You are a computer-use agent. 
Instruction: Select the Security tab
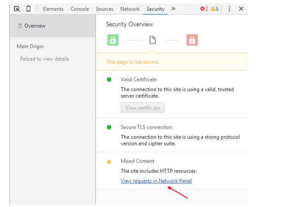pyautogui.click(x=155, y=9)
